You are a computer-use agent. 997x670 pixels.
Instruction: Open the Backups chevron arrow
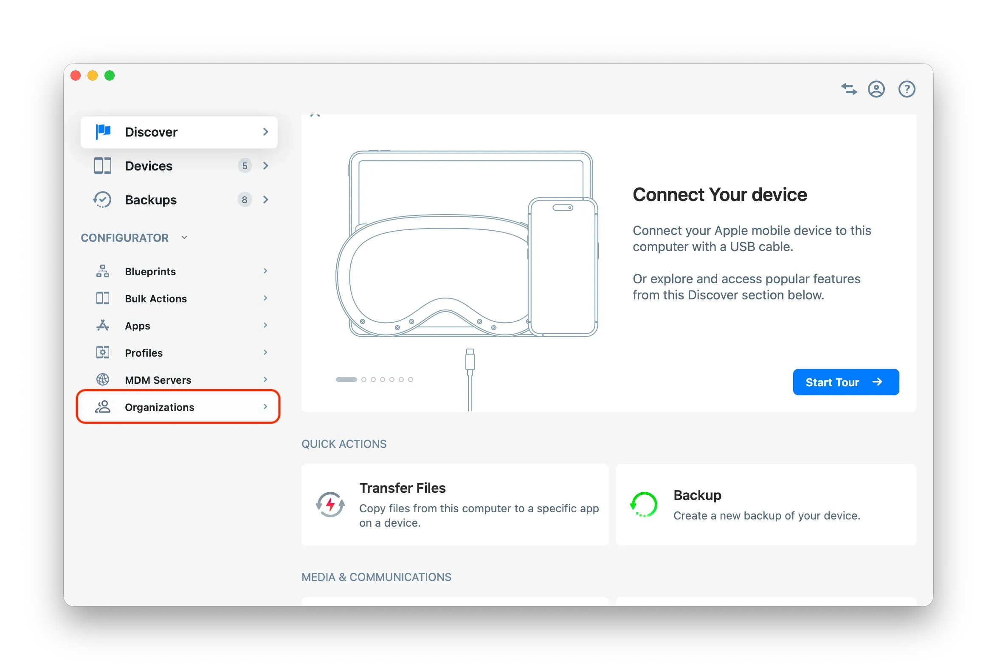tap(266, 200)
